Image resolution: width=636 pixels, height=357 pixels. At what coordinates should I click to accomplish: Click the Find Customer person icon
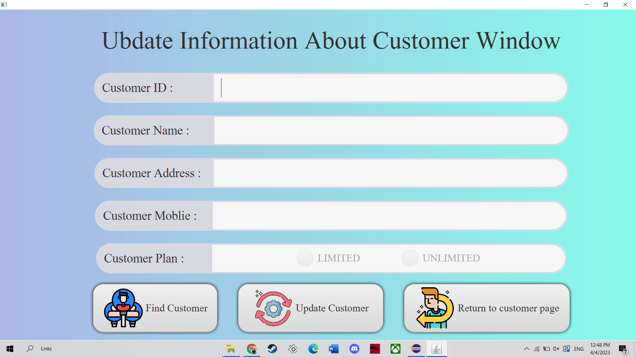click(123, 308)
